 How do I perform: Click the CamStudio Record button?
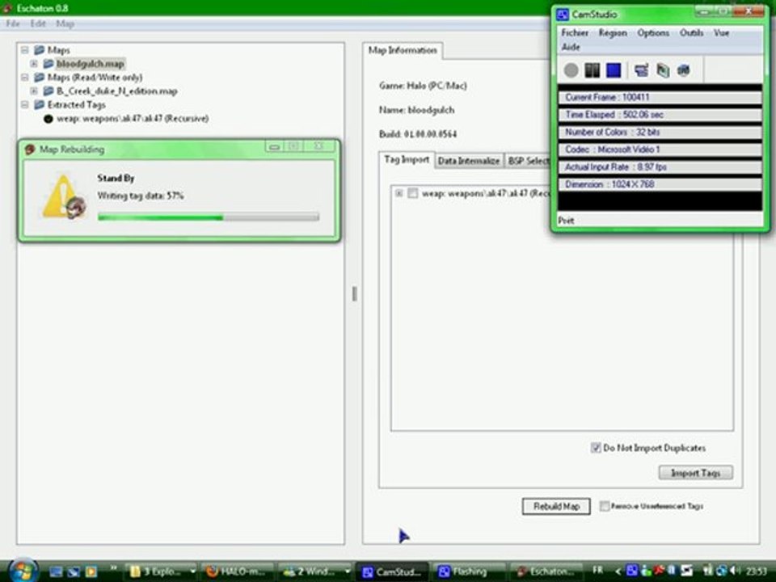571,70
